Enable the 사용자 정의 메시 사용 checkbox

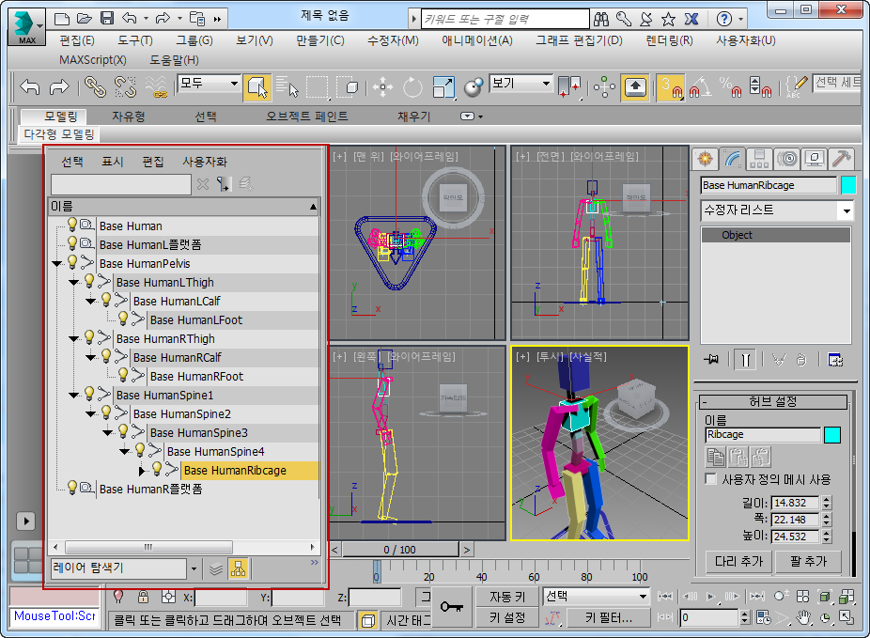coord(712,479)
